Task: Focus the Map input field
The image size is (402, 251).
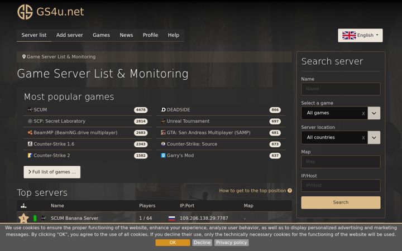Action: pyautogui.click(x=341, y=162)
